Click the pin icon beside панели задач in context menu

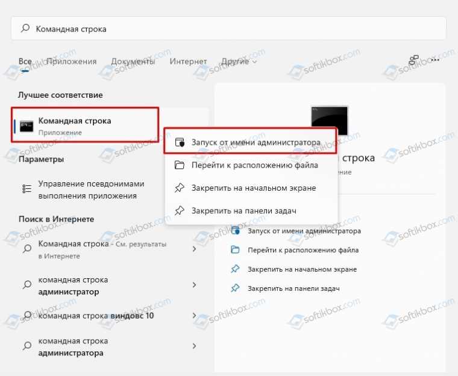coord(180,211)
